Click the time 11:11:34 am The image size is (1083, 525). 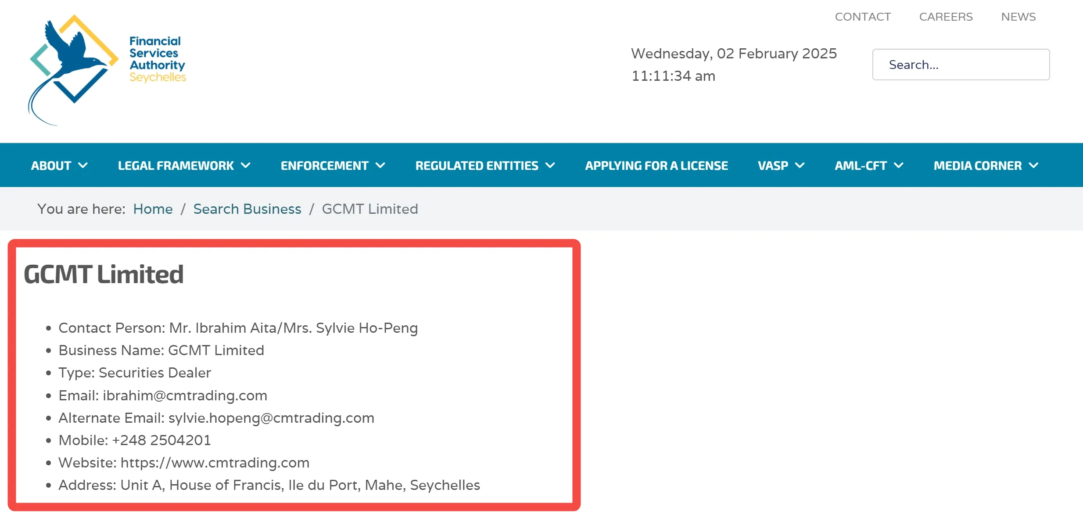(x=673, y=76)
